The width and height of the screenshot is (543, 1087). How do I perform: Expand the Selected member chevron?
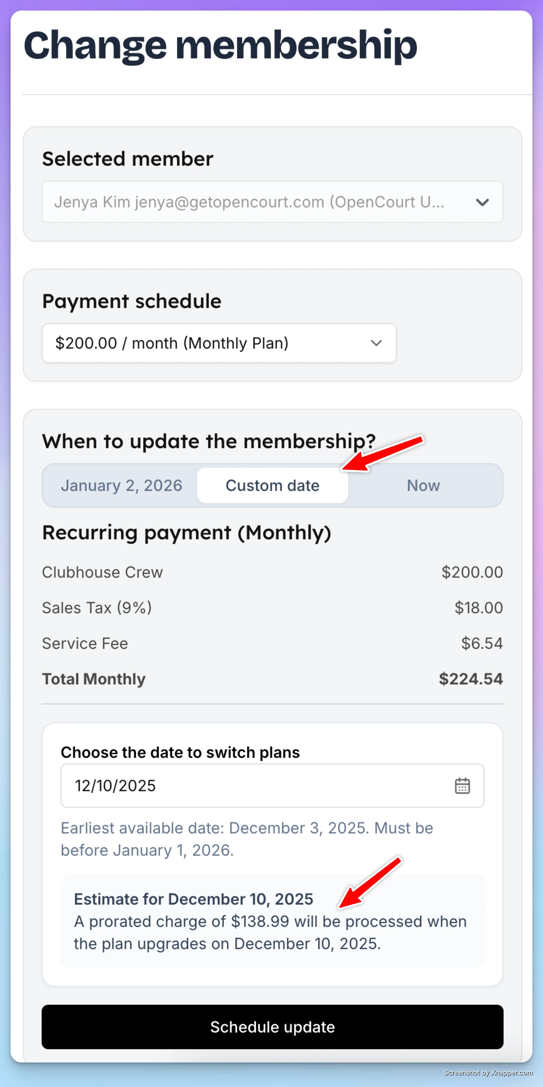click(x=482, y=202)
